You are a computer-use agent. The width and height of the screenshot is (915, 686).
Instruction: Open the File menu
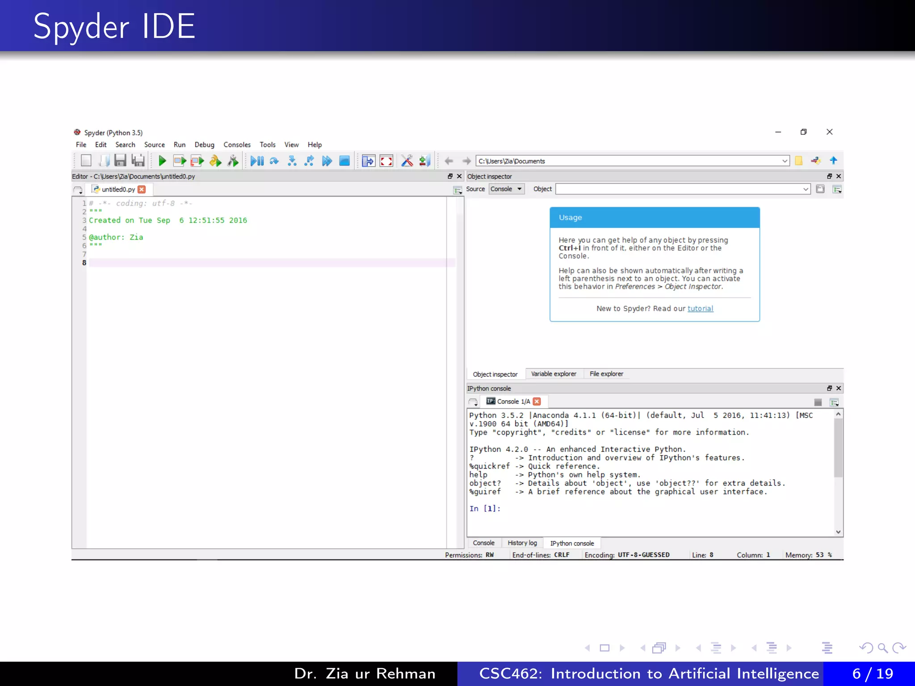pyautogui.click(x=81, y=145)
